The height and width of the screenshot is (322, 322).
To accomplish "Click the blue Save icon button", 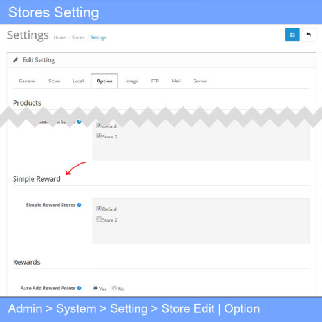I will coord(292,35).
